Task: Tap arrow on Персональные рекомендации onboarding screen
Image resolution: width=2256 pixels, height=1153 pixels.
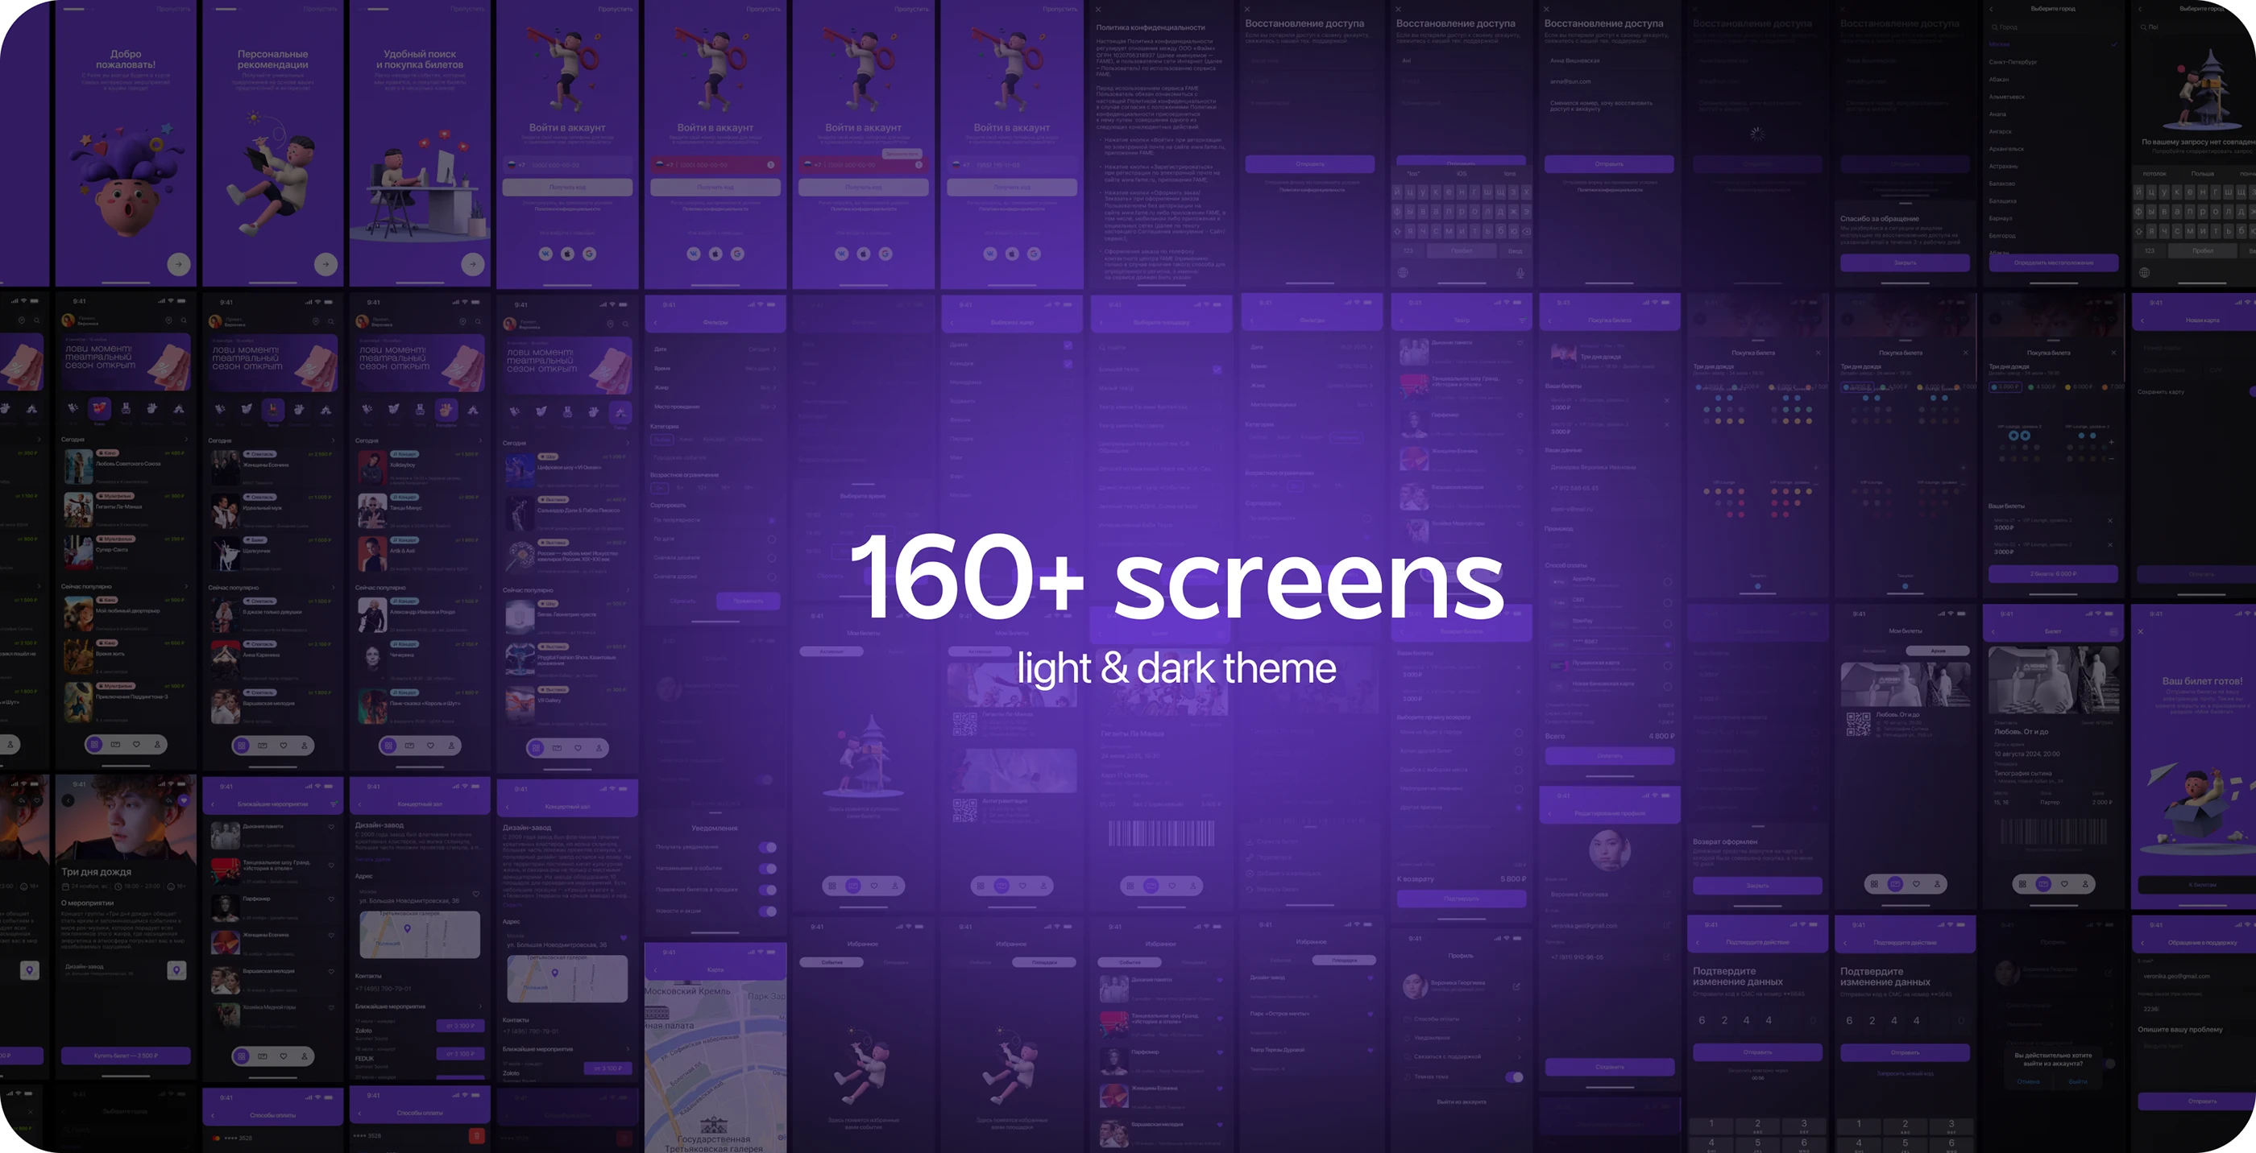Action: pyautogui.click(x=326, y=263)
